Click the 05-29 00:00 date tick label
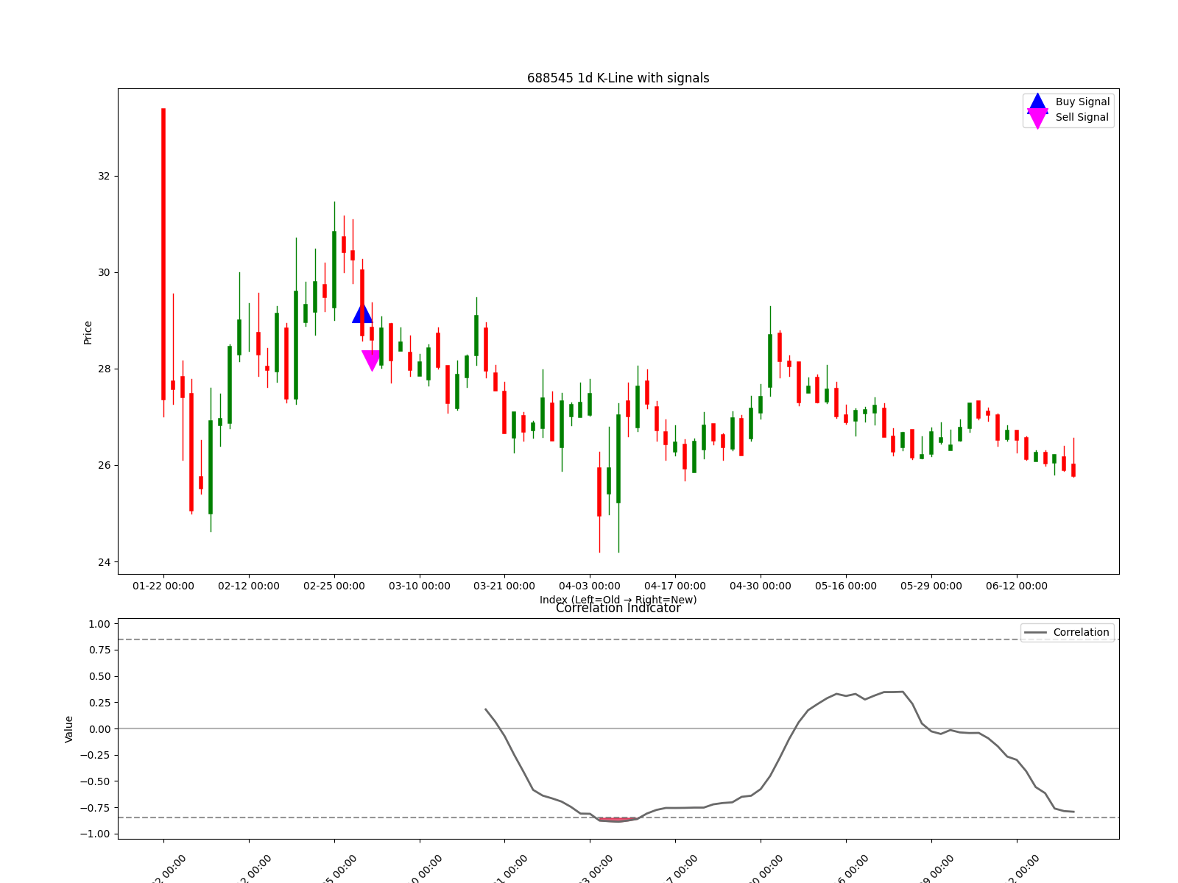1178x883 pixels. point(931,586)
